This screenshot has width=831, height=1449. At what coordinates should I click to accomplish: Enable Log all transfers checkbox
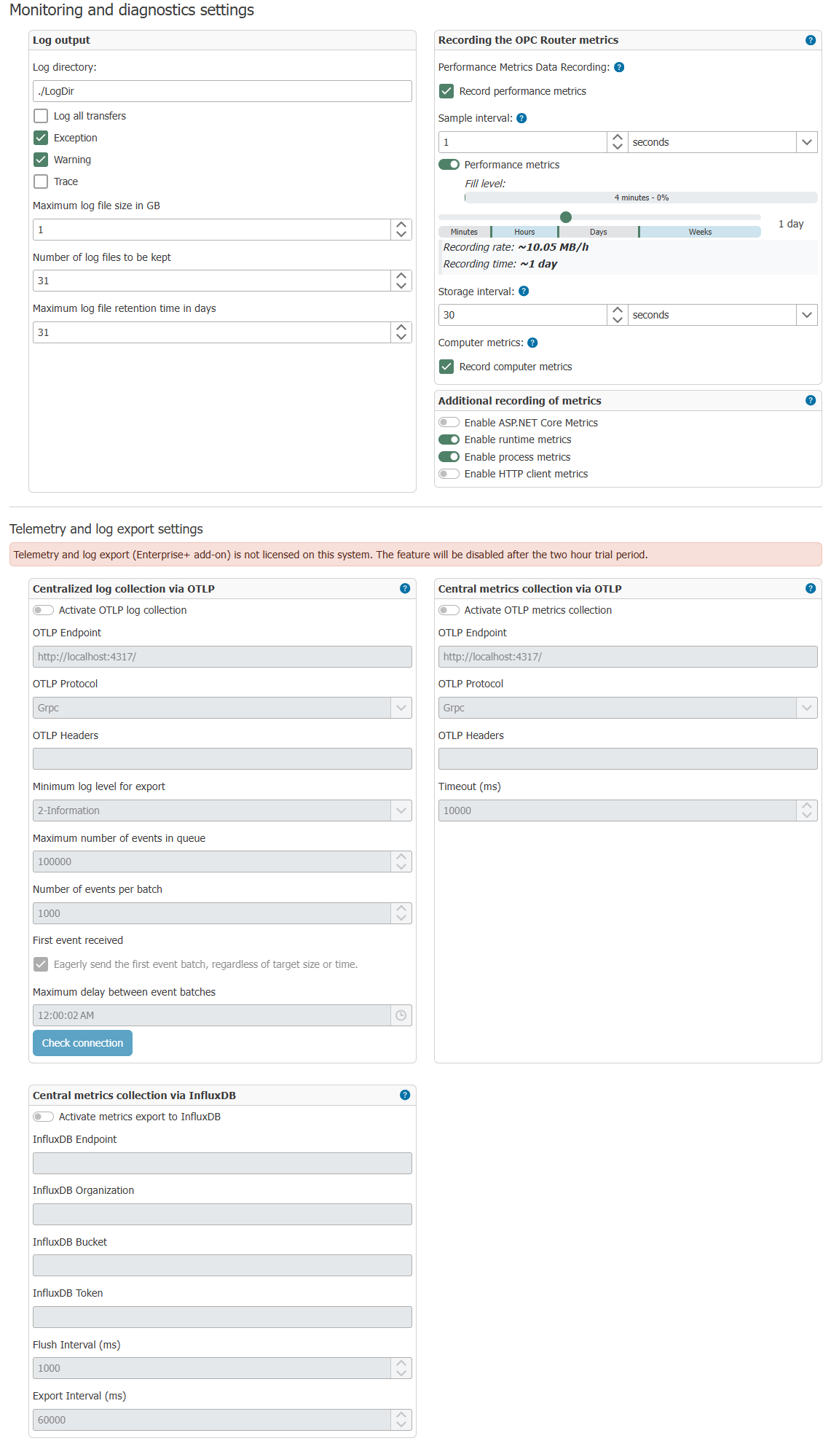pos(41,116)
